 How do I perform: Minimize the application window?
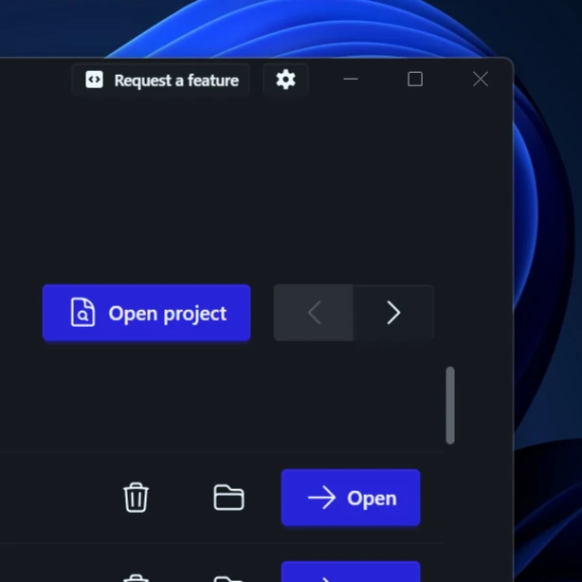click(x=351, y=79)
